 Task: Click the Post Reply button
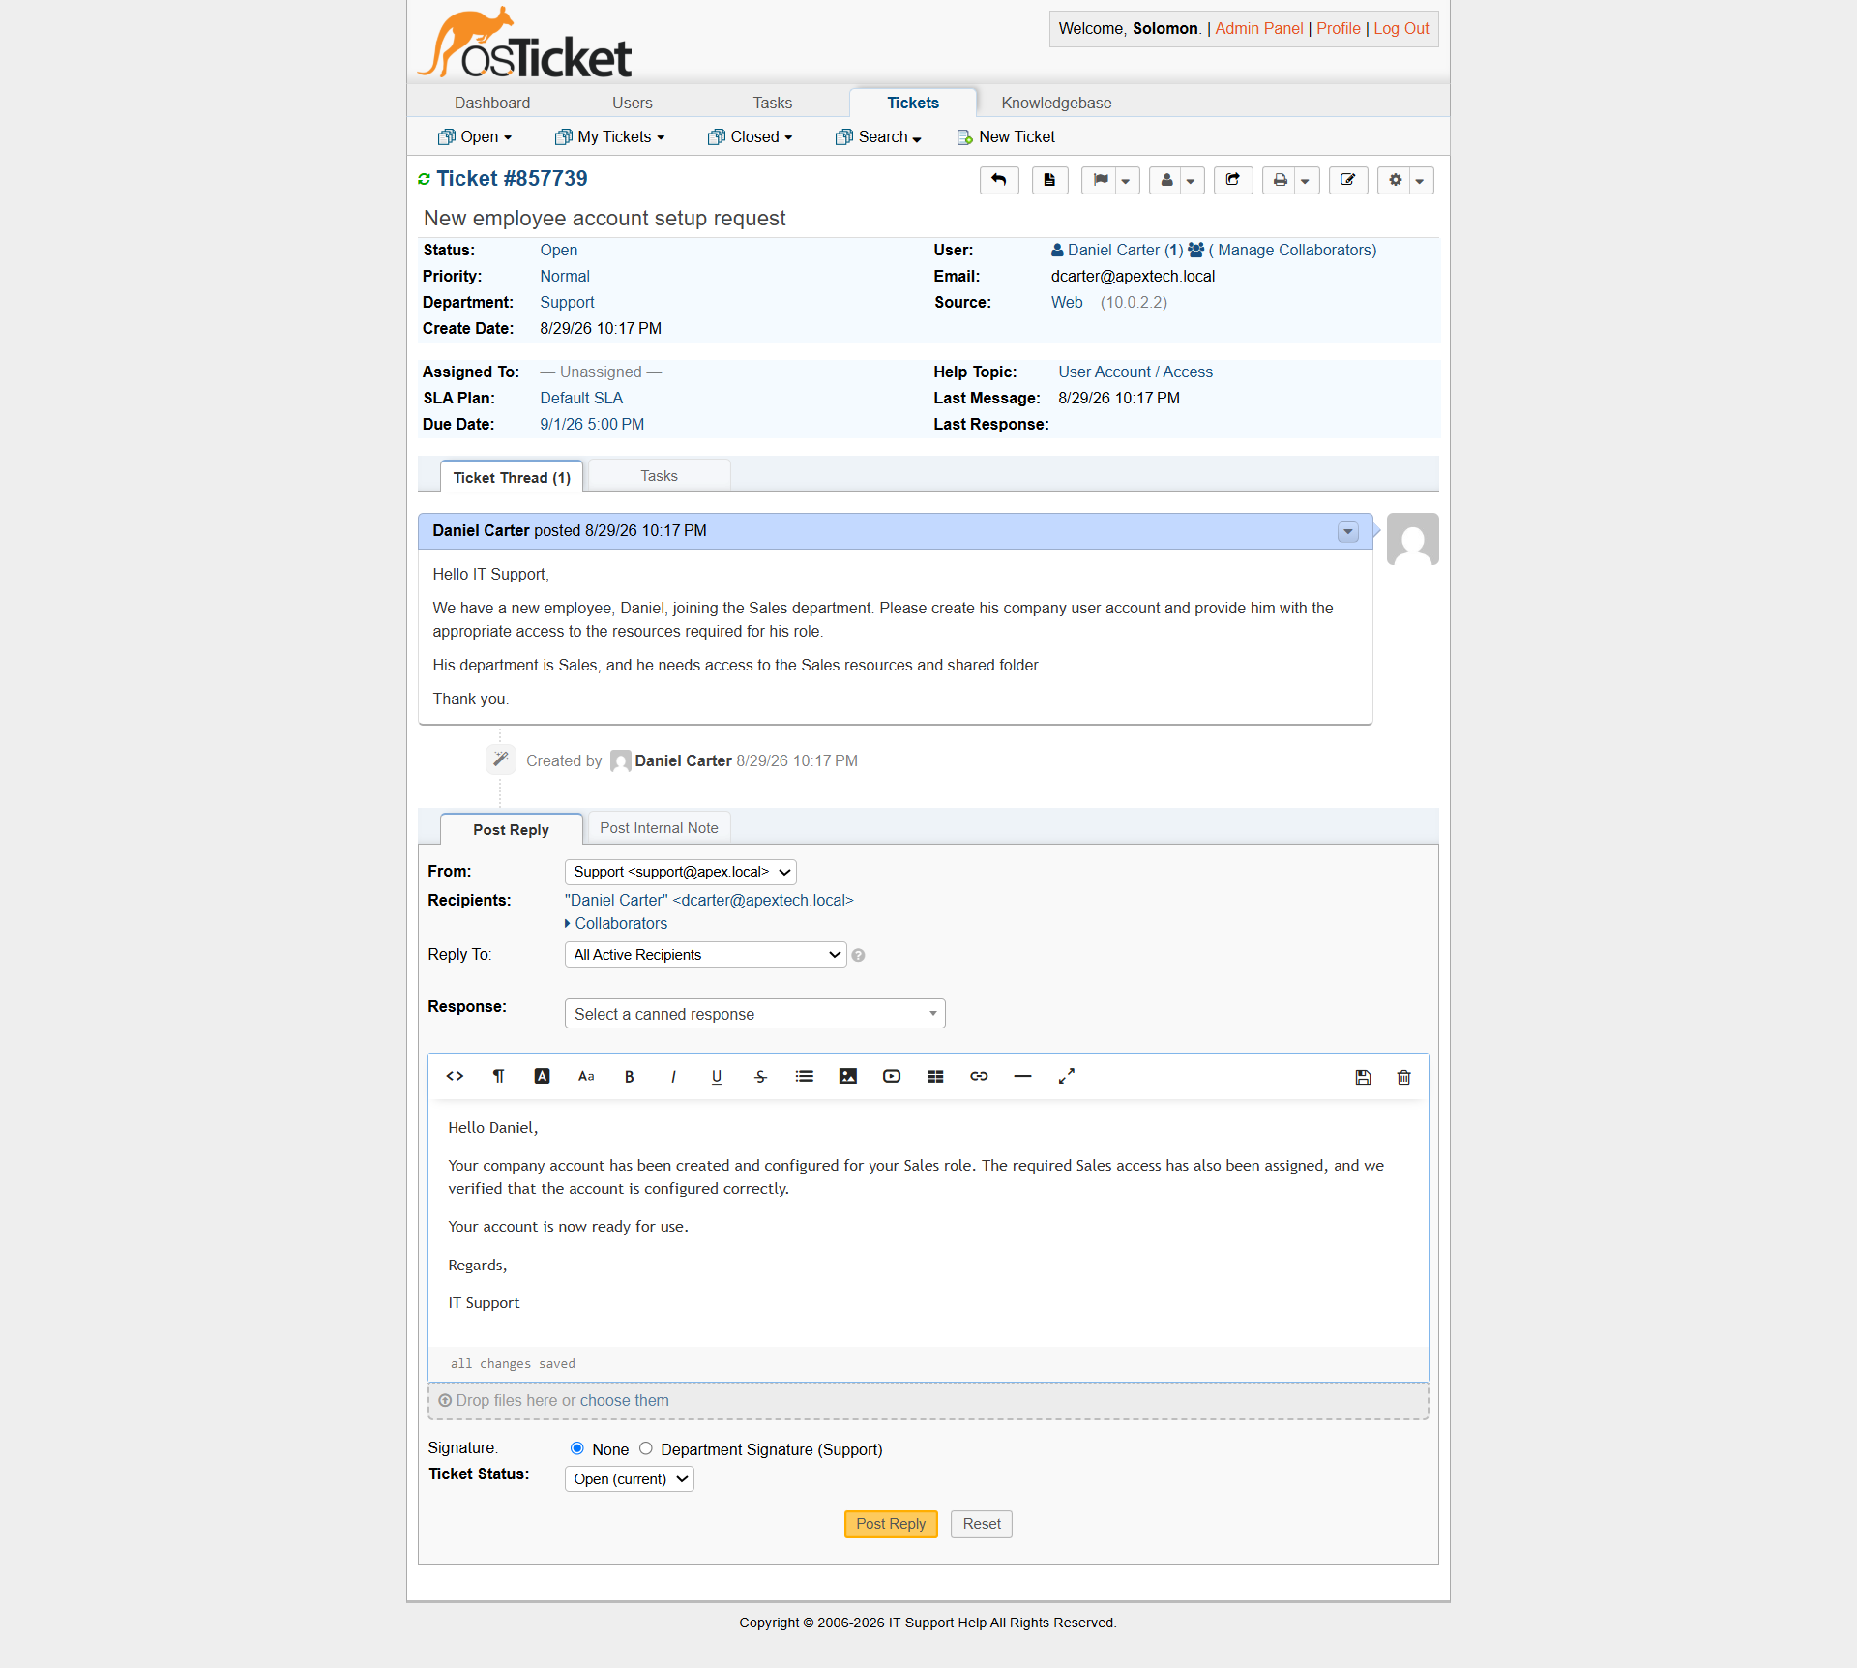891,1524
